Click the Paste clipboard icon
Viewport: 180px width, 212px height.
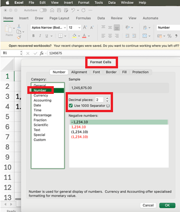(x=8, y=29)
